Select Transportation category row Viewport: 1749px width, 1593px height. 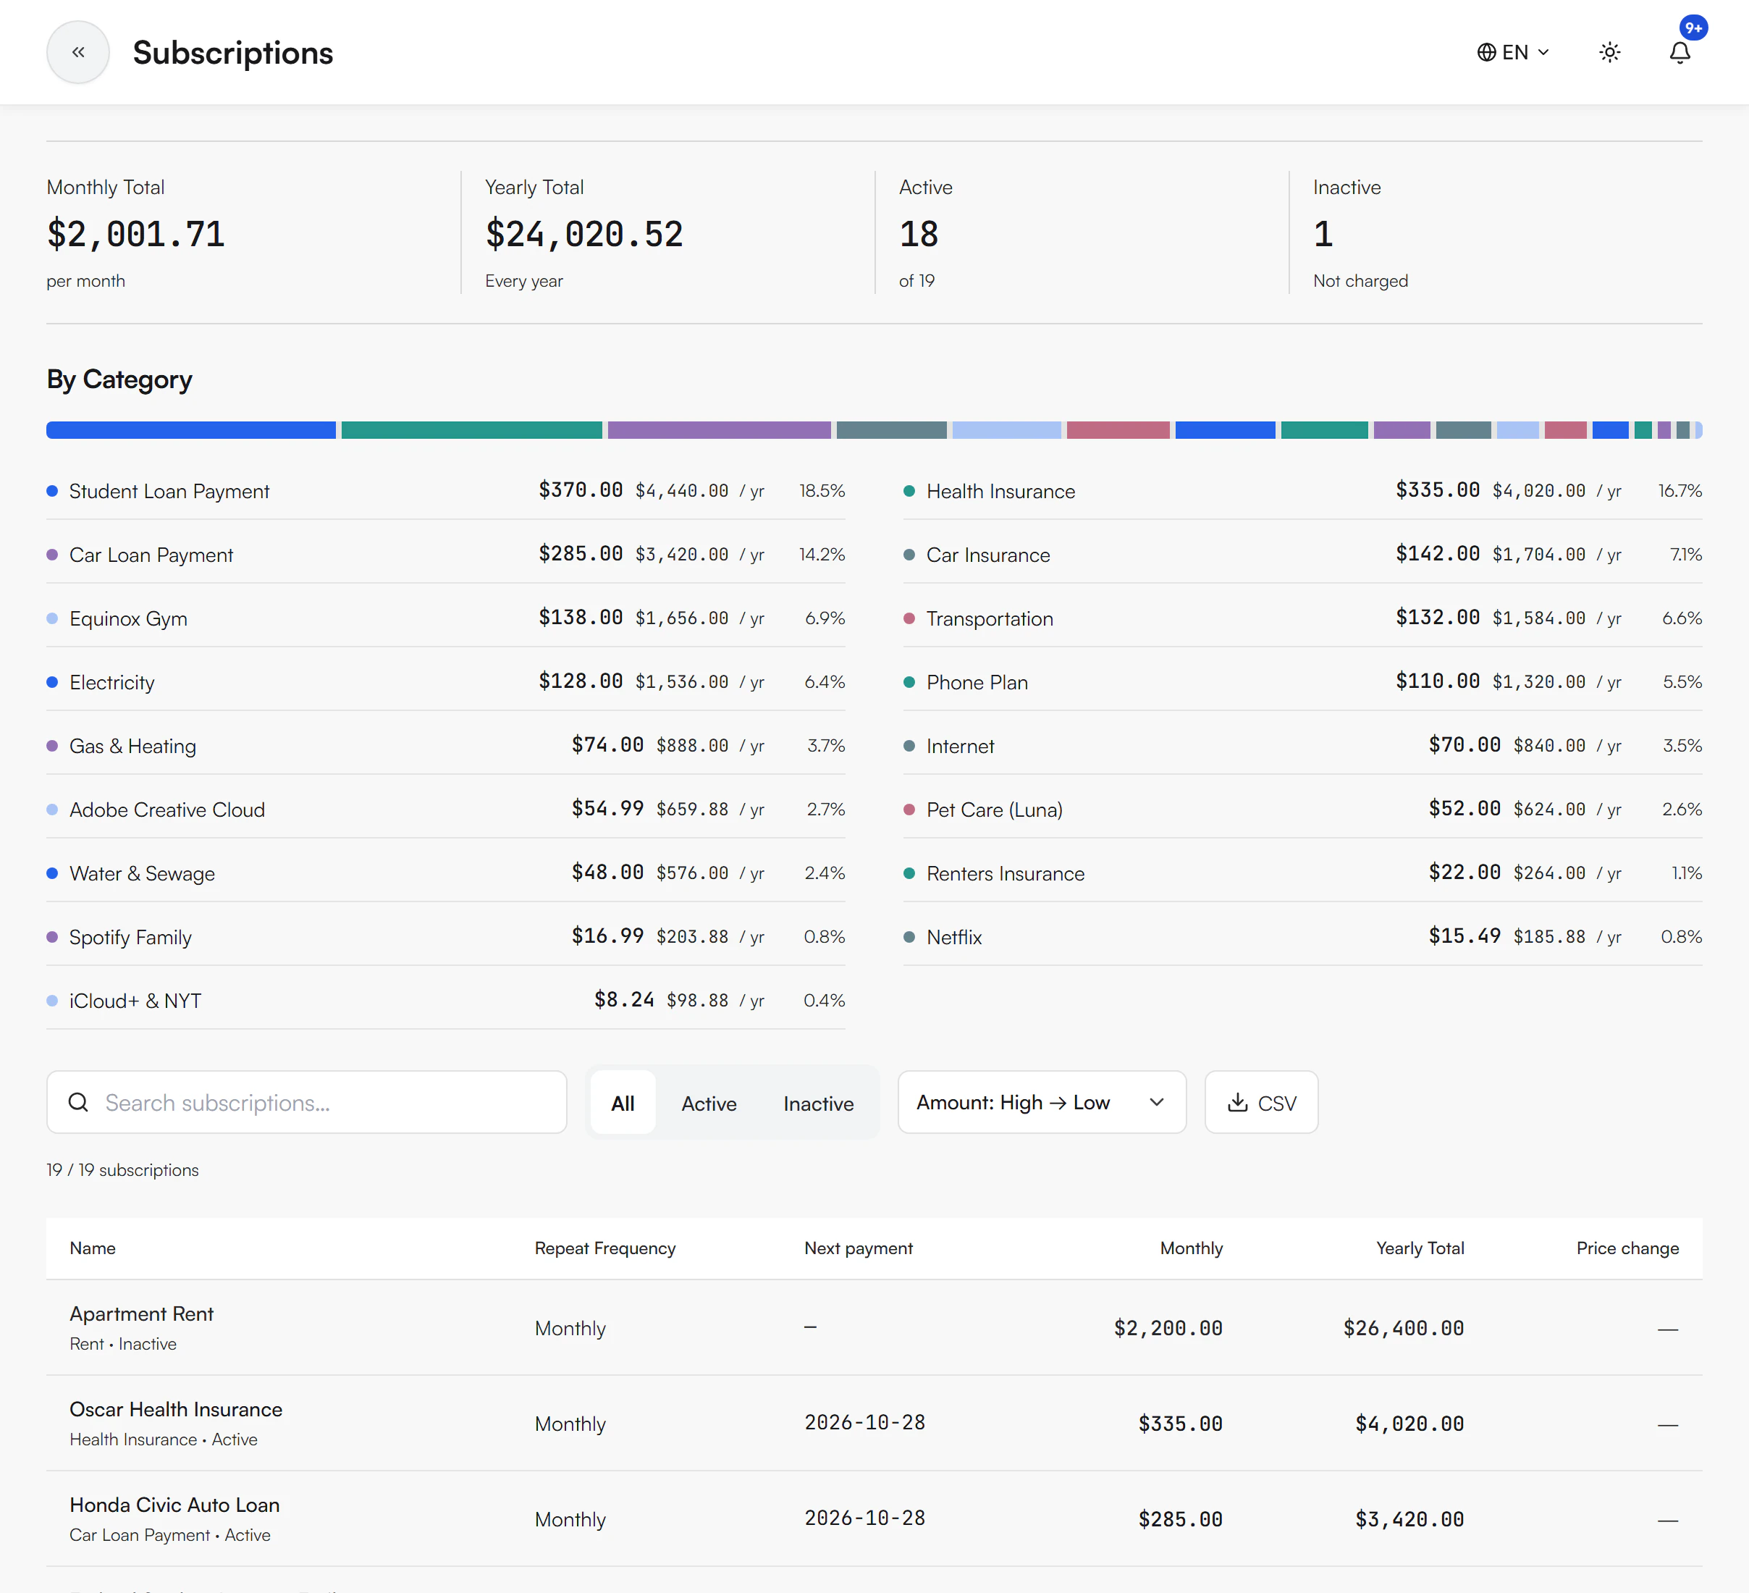(x=1302, y=618)
